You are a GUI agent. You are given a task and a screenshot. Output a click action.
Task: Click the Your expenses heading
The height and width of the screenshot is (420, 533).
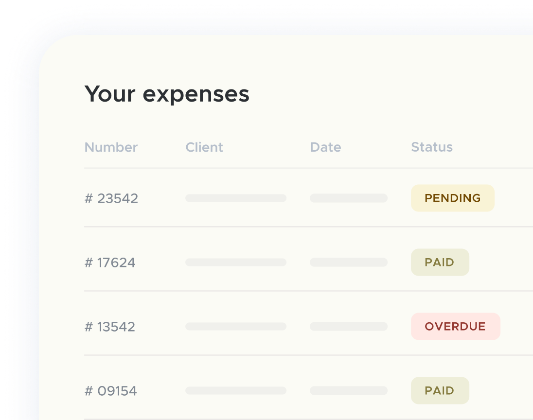tap(167, 93)
